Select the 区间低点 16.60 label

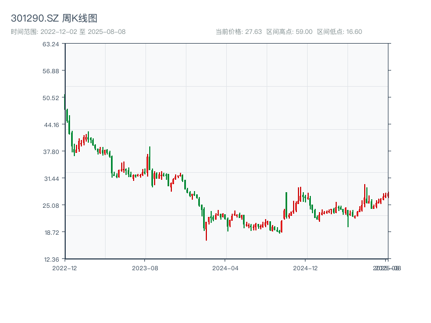tap(339, 32)
